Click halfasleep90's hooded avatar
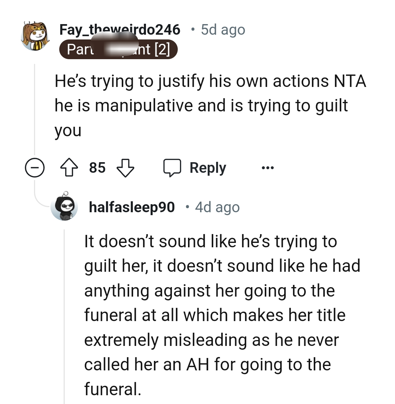395x404 pixels. (x=64, y=206)
